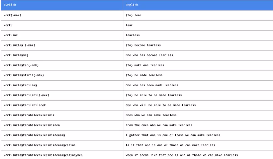Click the '(to) be made fearless' cell
Image resolution: width=273 pixels, height=159 pixels.
198,75
